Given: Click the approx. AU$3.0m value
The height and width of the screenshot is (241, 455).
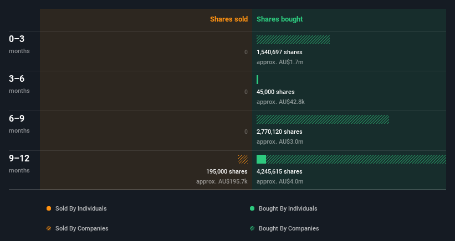Looking at the screenshot, I should tap(280, 142).
